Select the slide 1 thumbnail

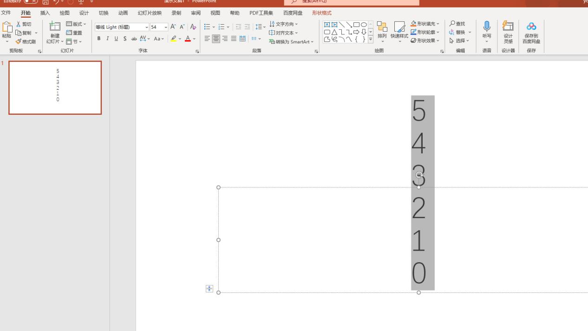pos(55,87)
